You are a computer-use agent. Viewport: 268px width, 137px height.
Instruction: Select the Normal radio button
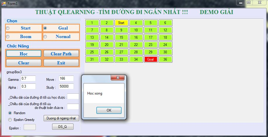(61, 37)
